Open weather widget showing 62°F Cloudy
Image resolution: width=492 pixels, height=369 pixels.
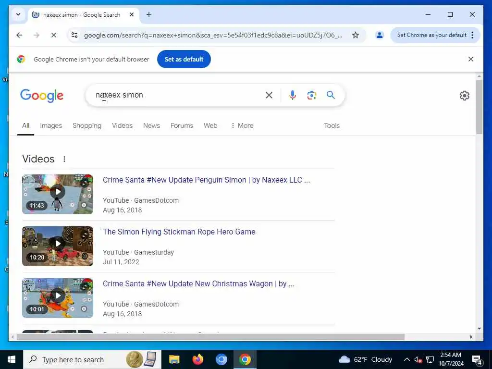(365, 359)
